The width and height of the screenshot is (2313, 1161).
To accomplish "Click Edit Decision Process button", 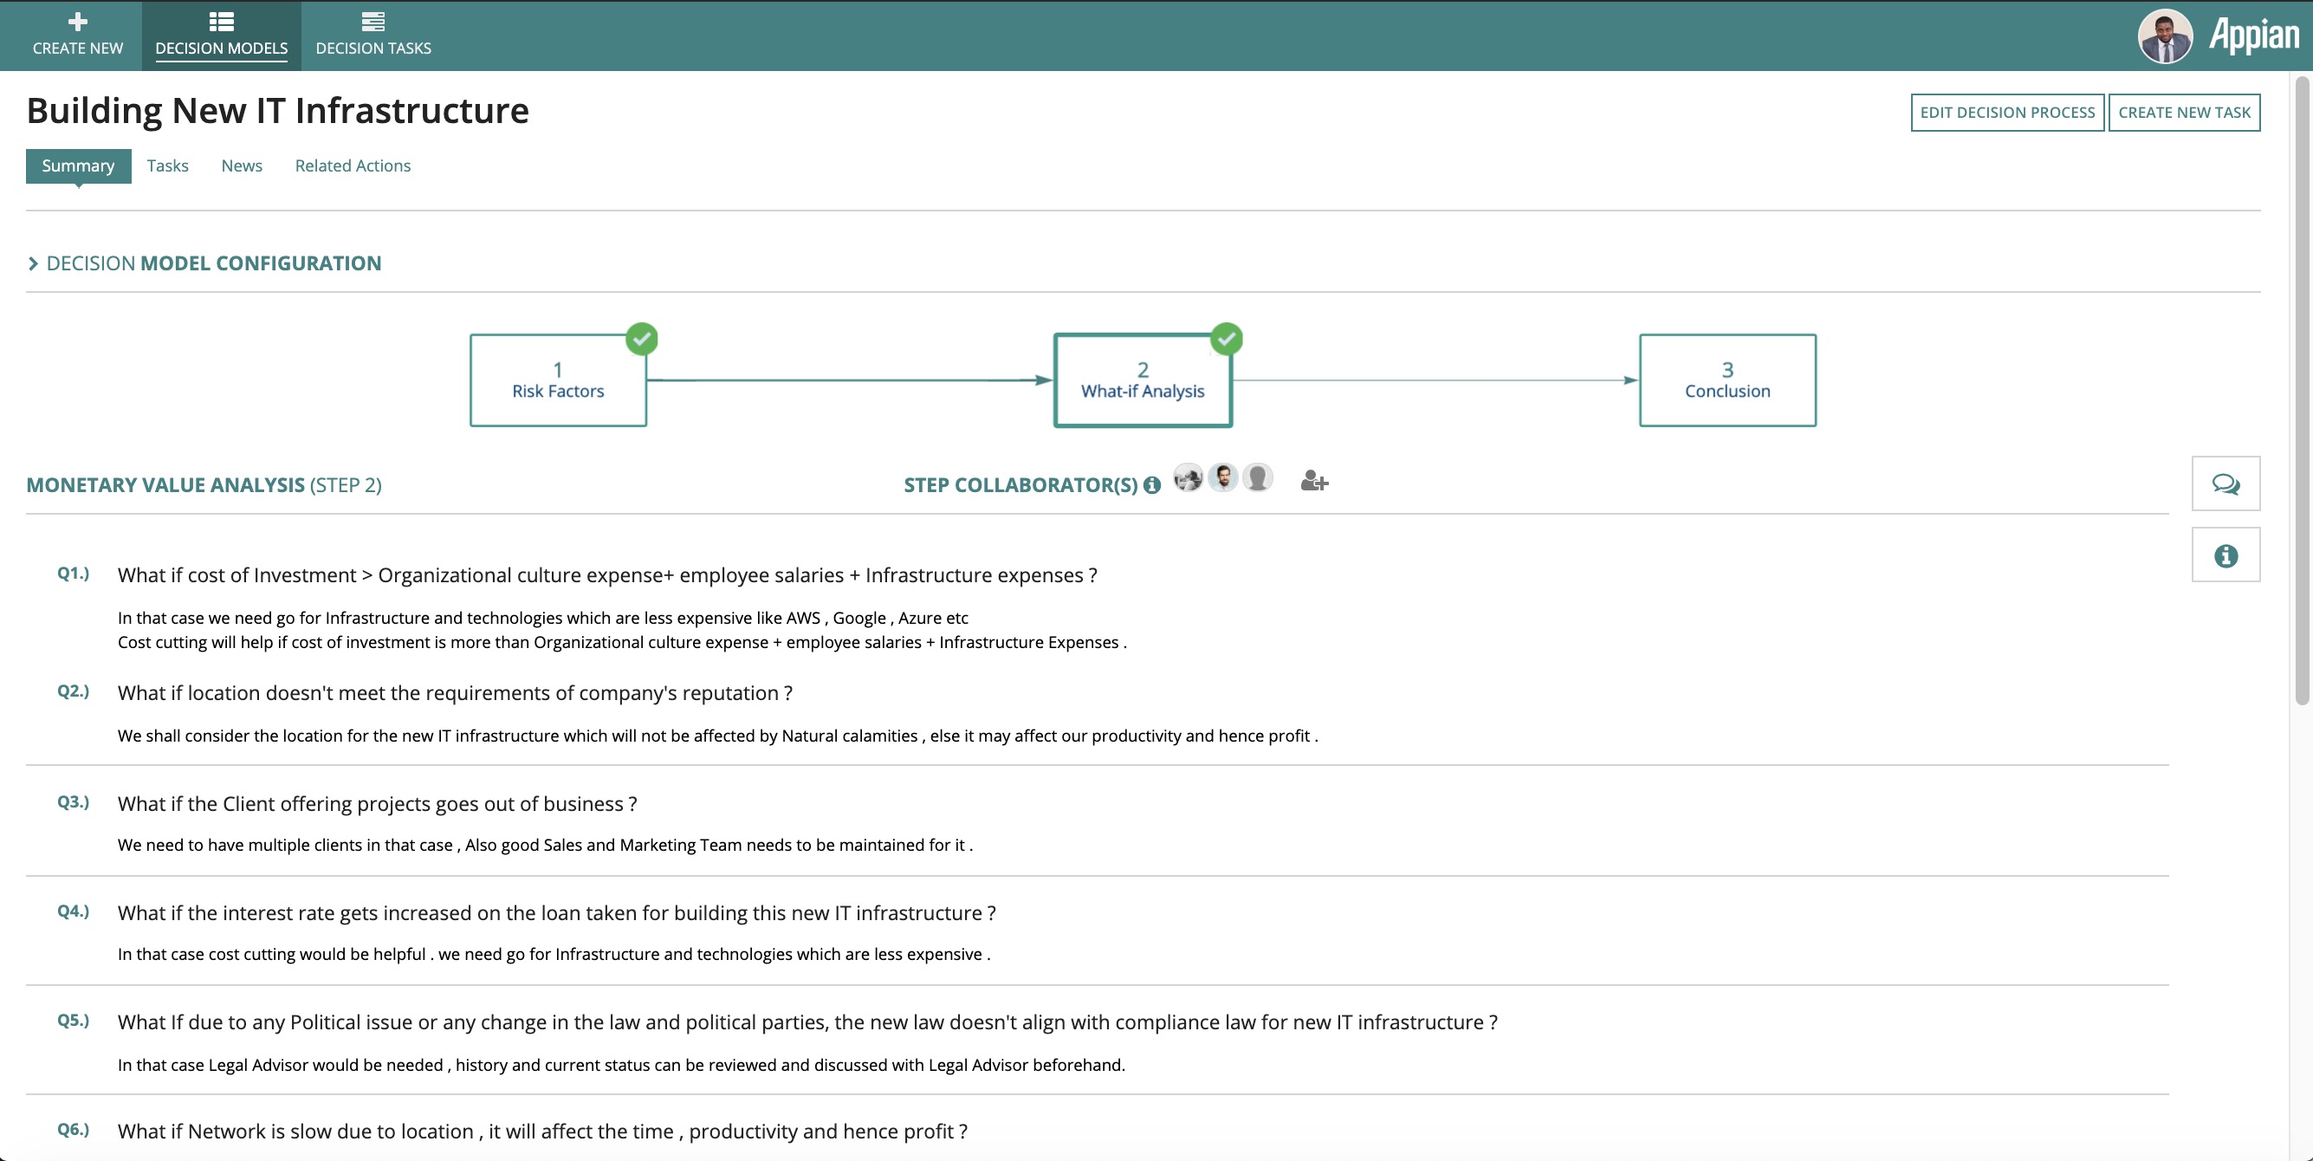I will click(2007, 113).
